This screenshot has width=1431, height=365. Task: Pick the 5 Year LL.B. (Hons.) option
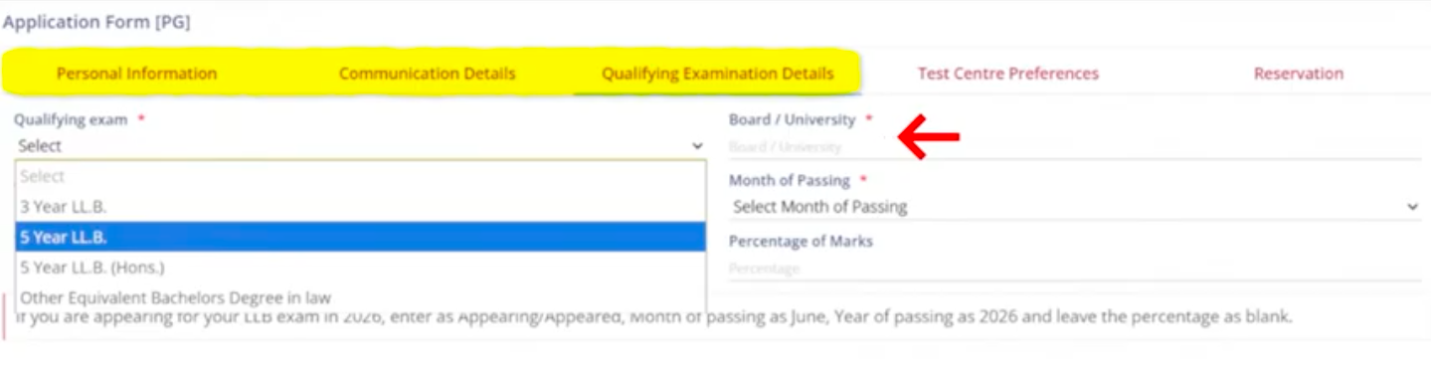360,268
